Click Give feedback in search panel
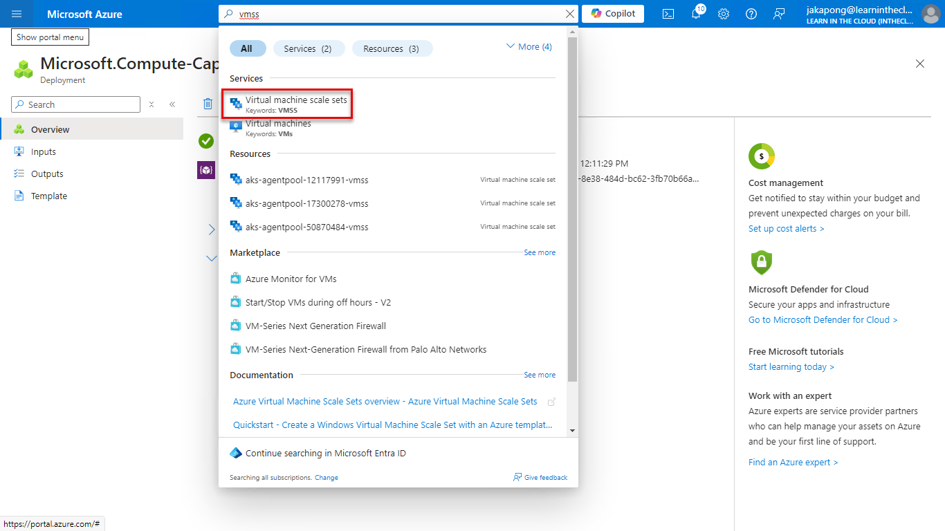Image resolution: width=945 pixels, height=531 pixels. tap(540, 478)
